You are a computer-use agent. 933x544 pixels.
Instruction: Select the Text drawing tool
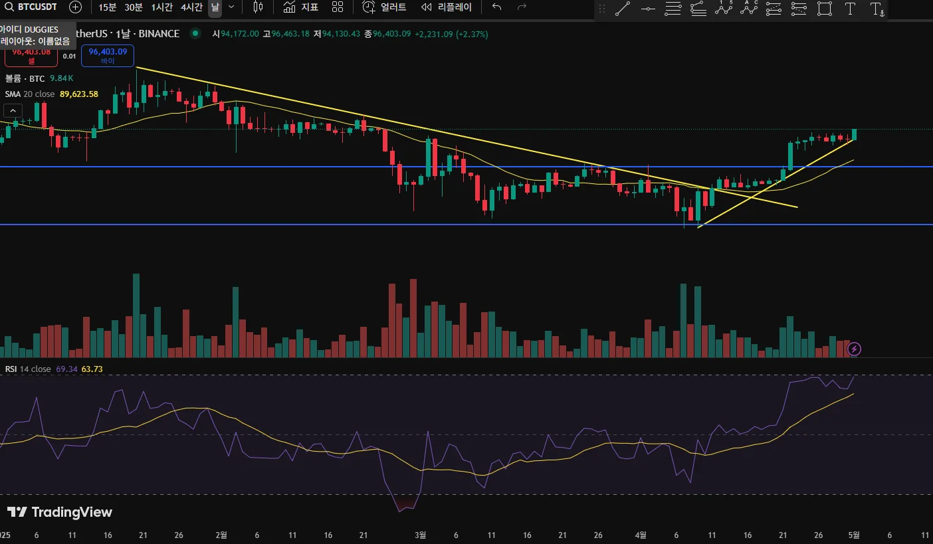coord(850,9)
